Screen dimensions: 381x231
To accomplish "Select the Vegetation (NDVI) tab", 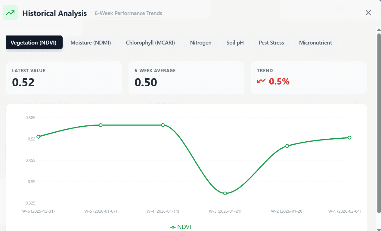I will point(34,43).
